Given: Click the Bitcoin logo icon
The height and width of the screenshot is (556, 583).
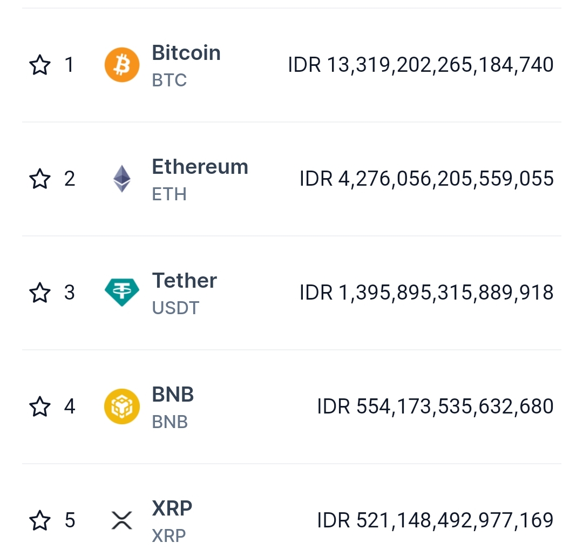Looking at the screenshot, I should coord(121,65).
